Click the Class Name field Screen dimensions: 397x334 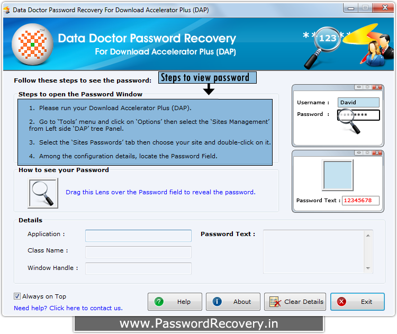(138, 252)
